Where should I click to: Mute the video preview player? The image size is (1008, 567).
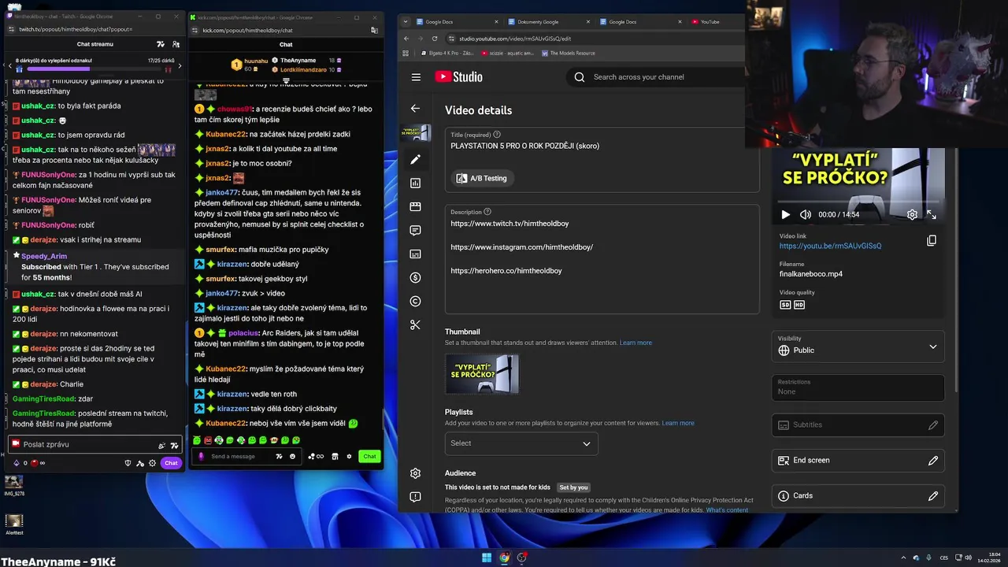(805, 214)
